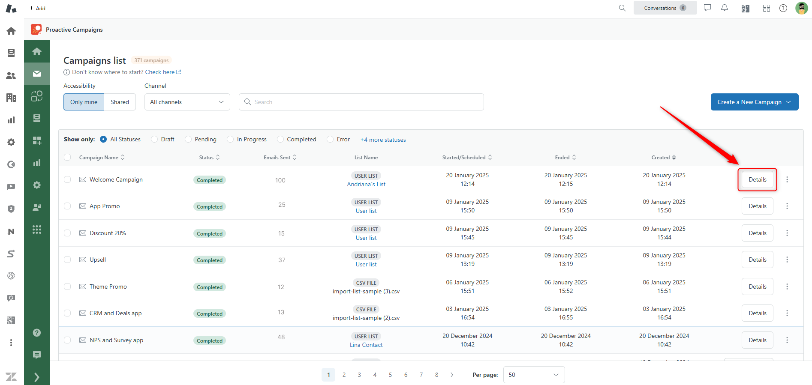This screenshot has width=812, height=385.
Task: Select the In Progress status radio
Action: [230, 139]
